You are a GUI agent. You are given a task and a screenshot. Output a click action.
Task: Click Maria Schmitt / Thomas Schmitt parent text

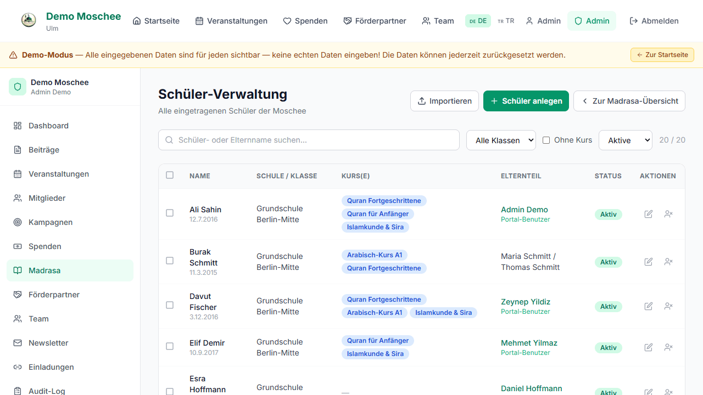pos(531,262)
